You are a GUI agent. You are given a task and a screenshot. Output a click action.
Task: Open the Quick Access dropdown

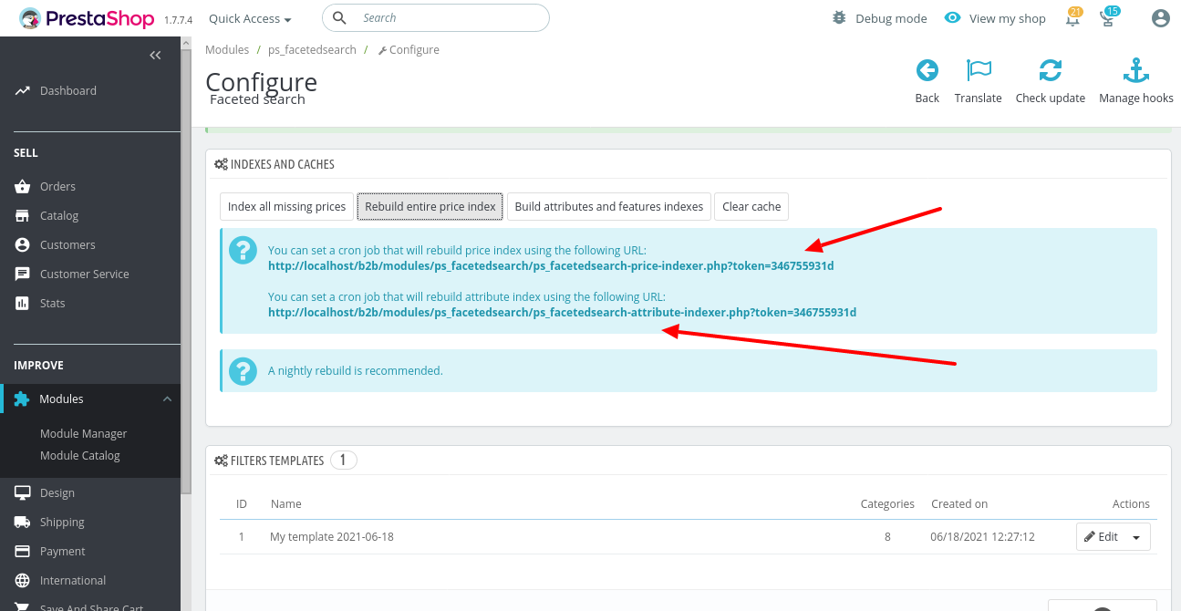click(250, 18)
